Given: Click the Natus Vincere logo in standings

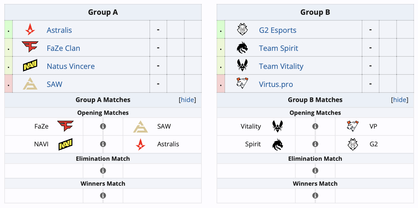Looking at the screenshot, I should click(x=30, y=66).
